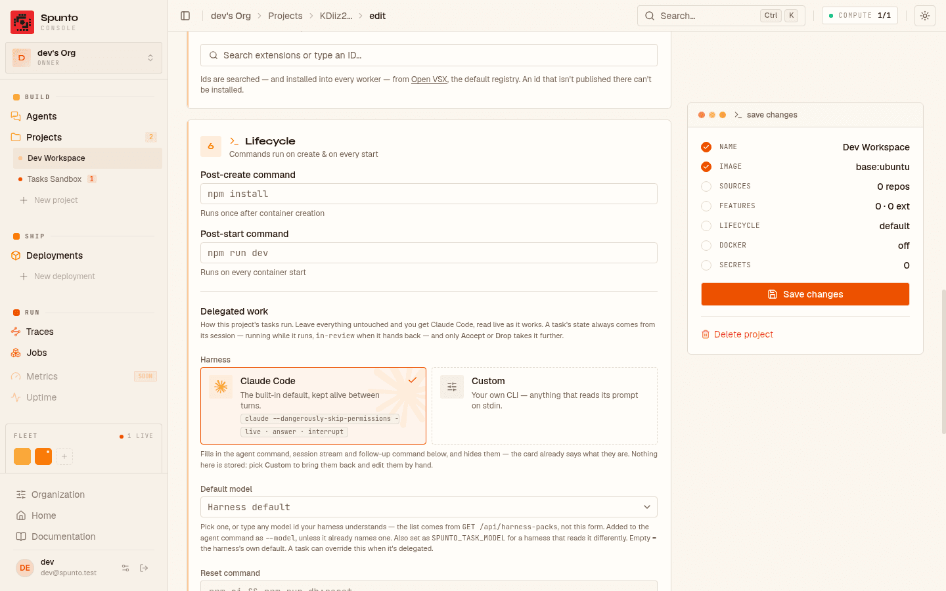Open user preferences sliders icon
Screen dimensions: 946x591
coord(125,568)
